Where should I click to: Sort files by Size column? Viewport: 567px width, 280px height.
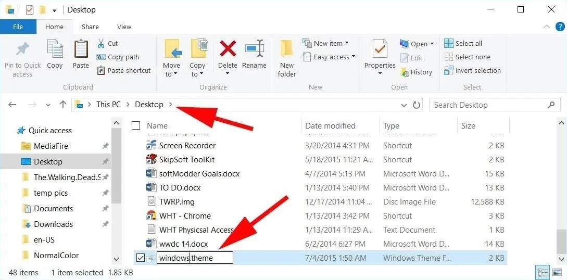click(468, 126)
